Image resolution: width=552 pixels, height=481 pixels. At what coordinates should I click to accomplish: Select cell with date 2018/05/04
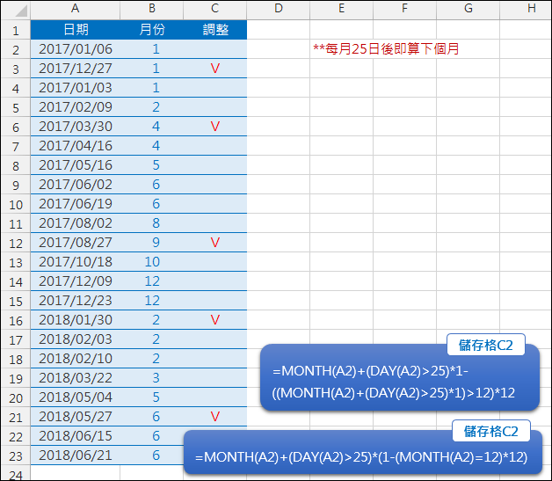coord(76,397)
